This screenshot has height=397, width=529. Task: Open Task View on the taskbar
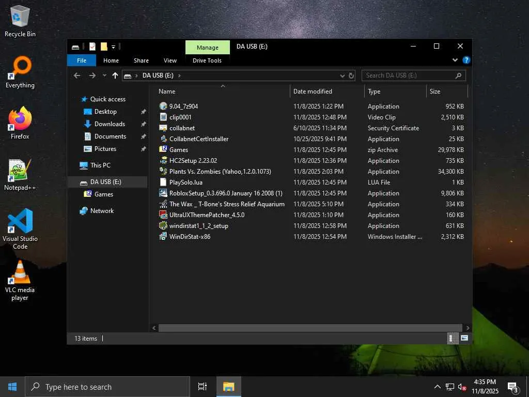tap(203, 387)
